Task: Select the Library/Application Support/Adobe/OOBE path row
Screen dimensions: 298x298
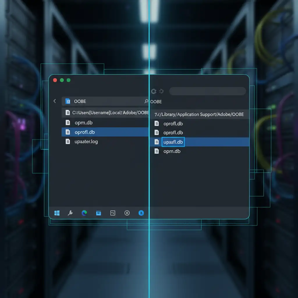Action: [x=199, y=114]
